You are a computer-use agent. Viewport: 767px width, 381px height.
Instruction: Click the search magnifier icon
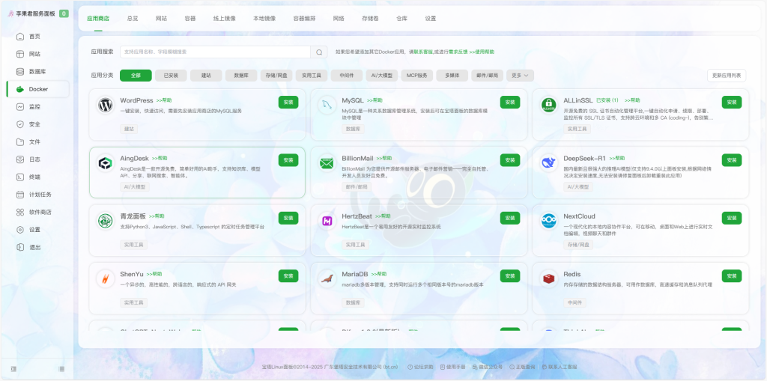(320, 52)
